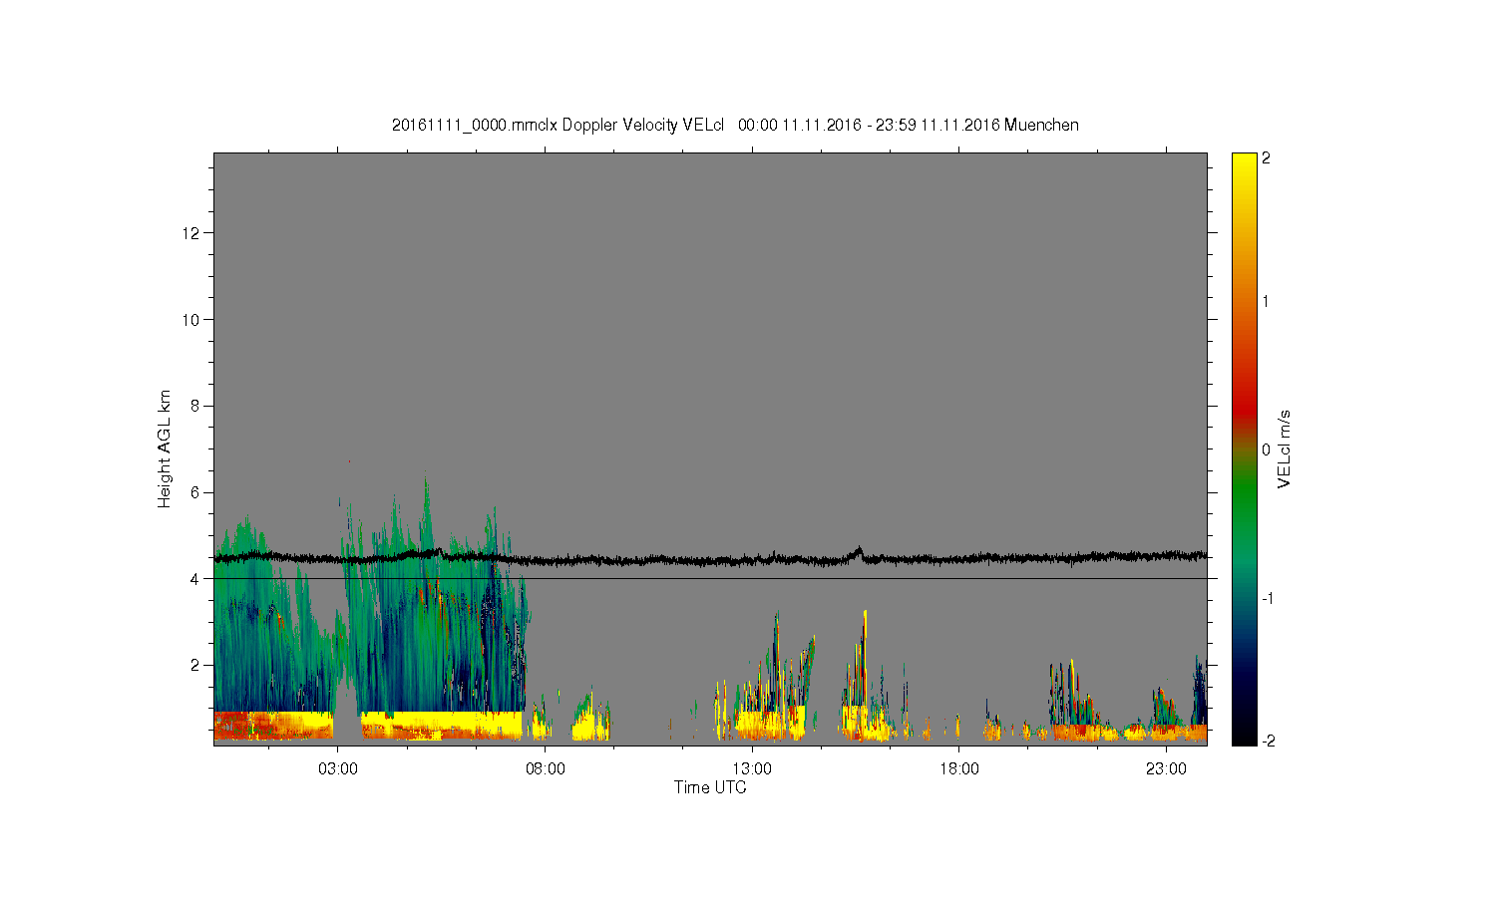The height and width of the screenshot is (897, 1496).
Task: Click the 'VELcl m/s' colorbar label
Action: pyautogui.click(x=1285, y=448)
